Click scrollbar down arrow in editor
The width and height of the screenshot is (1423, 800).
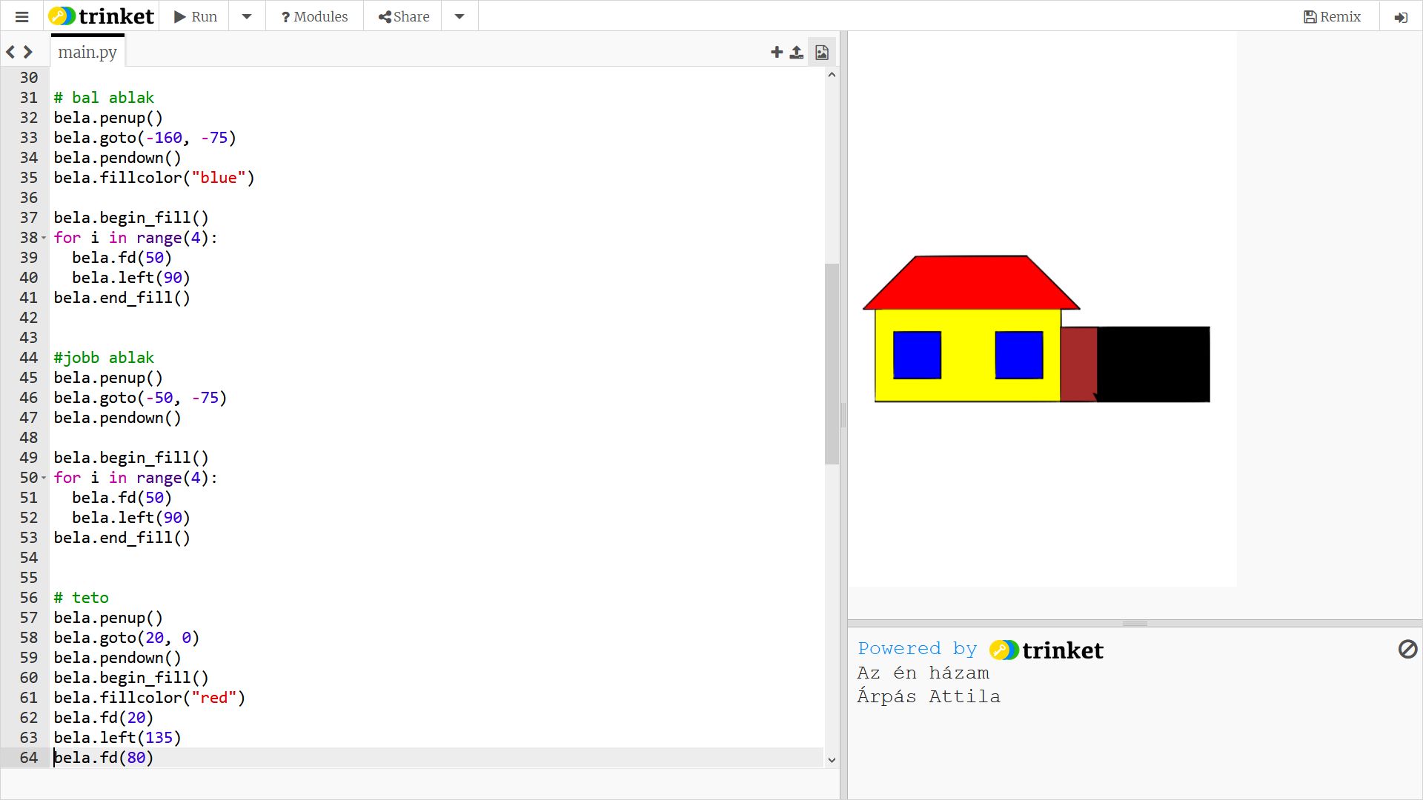[832, 760]
